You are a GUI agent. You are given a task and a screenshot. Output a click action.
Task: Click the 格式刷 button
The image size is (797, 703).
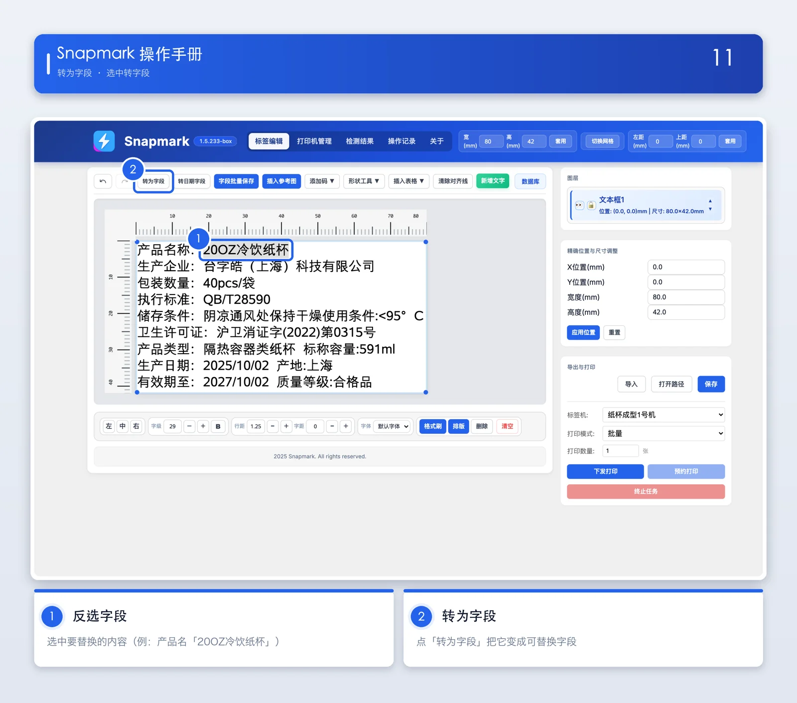pyautogui.click(x=433, y=426)
